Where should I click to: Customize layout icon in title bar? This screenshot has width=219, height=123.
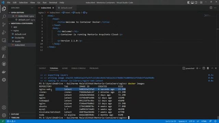(201, 2)
